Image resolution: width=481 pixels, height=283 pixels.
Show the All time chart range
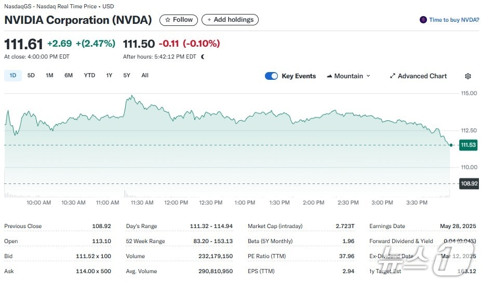[x=145, y=76]
